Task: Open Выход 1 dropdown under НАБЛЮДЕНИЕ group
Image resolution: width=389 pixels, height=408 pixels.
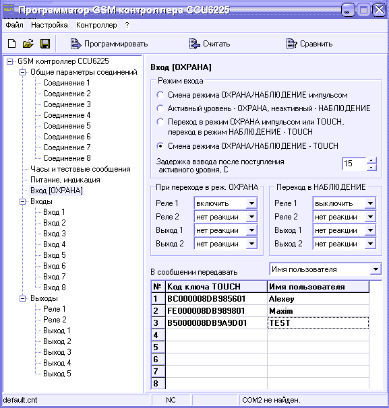Action: tap(370, 230)
